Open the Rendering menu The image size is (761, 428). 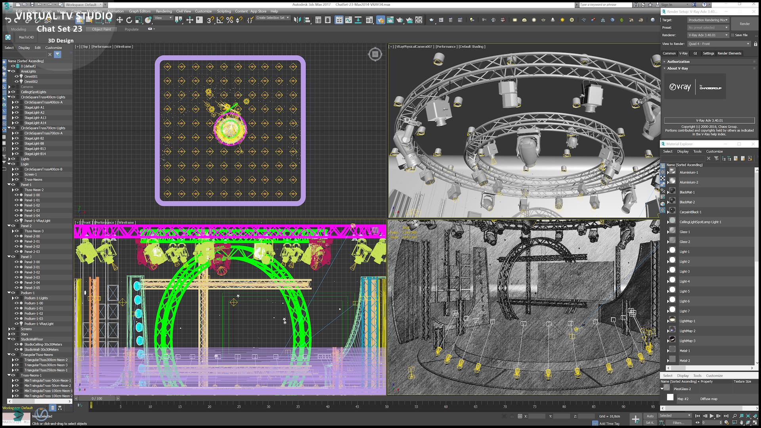coord(164,11)
